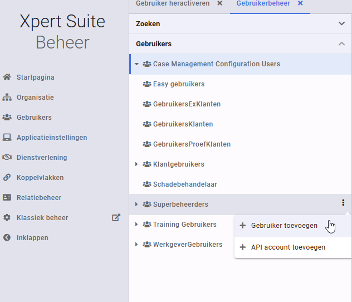
Task: Click the GebruikersProefKlanten group icon
Action: point(147,144)
